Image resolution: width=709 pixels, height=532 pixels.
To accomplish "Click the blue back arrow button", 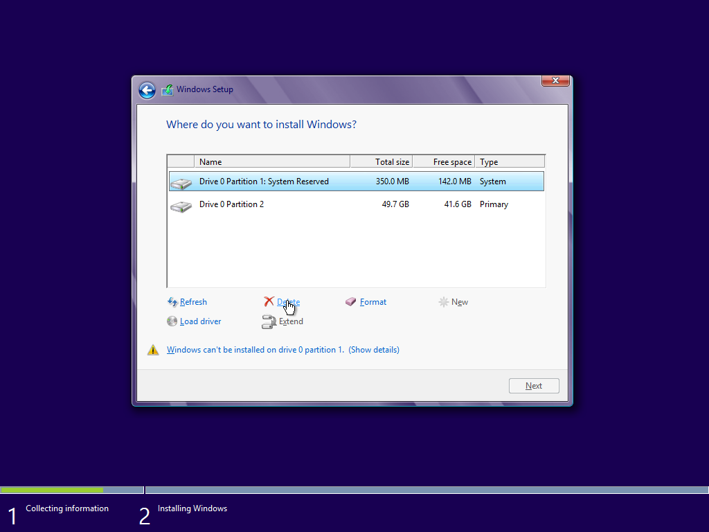I will tap(147, 90).
